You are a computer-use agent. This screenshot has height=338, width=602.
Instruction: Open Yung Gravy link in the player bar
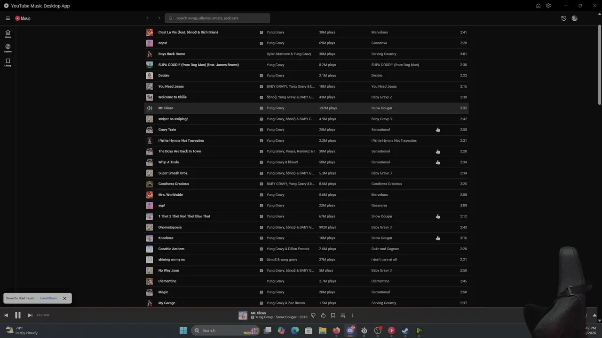[x=264, y=317]
